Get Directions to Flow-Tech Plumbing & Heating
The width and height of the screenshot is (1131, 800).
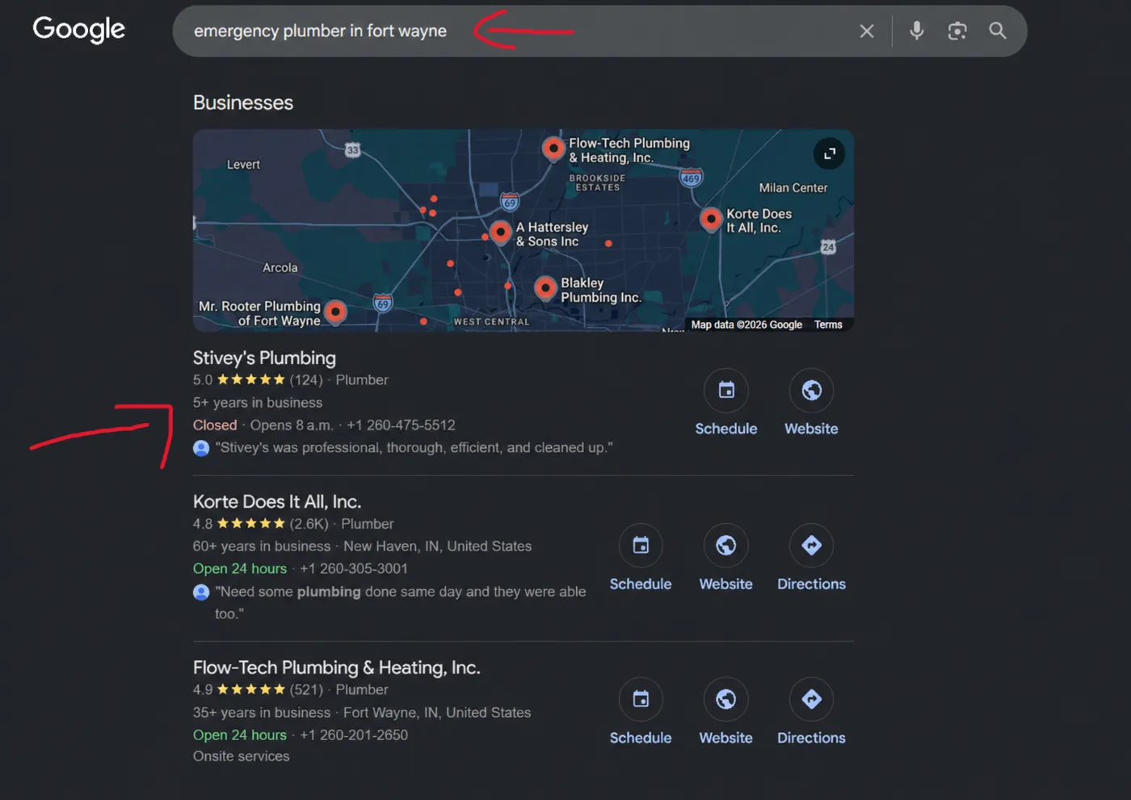[811, 712]
